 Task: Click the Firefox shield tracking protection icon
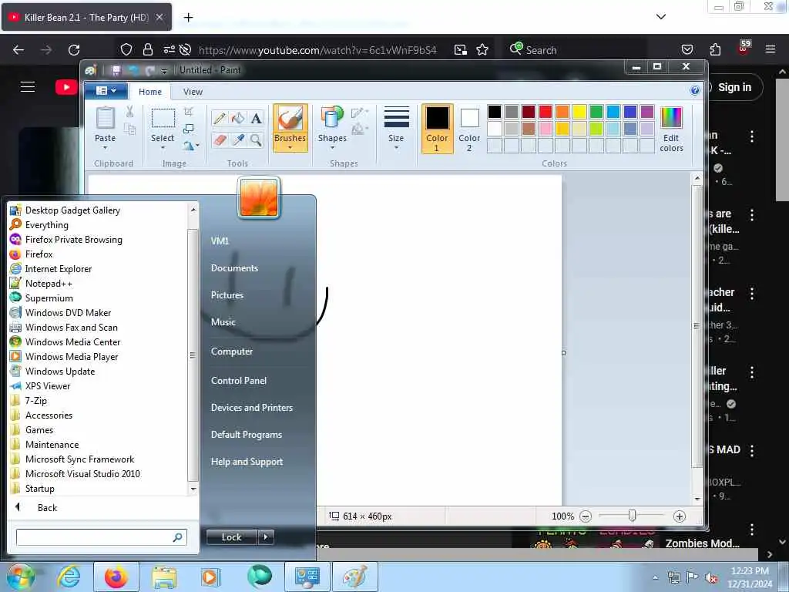pos(126,49)
